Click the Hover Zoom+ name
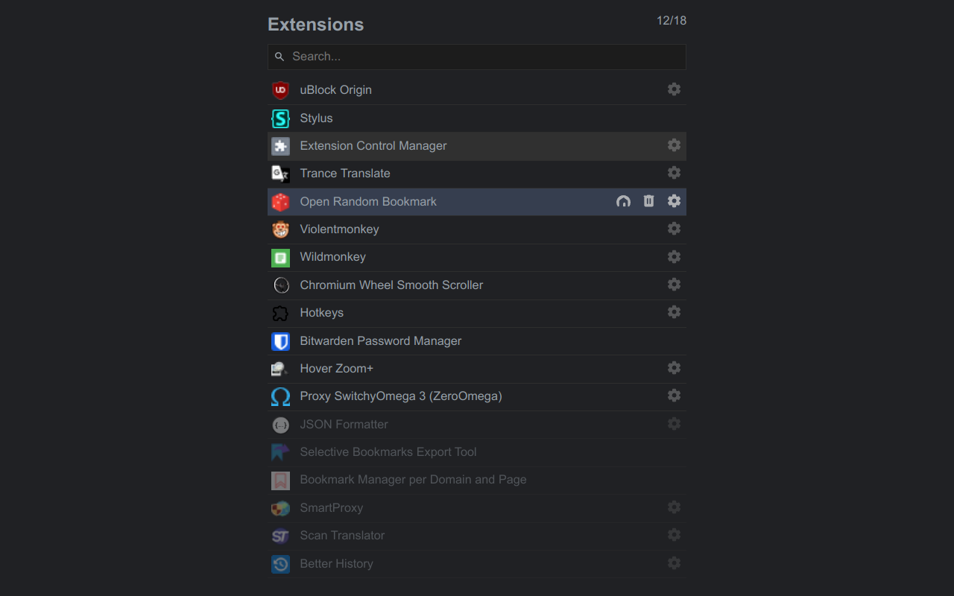Image resolution: width=954 pixels, height=596 pixels. (336, 369)
